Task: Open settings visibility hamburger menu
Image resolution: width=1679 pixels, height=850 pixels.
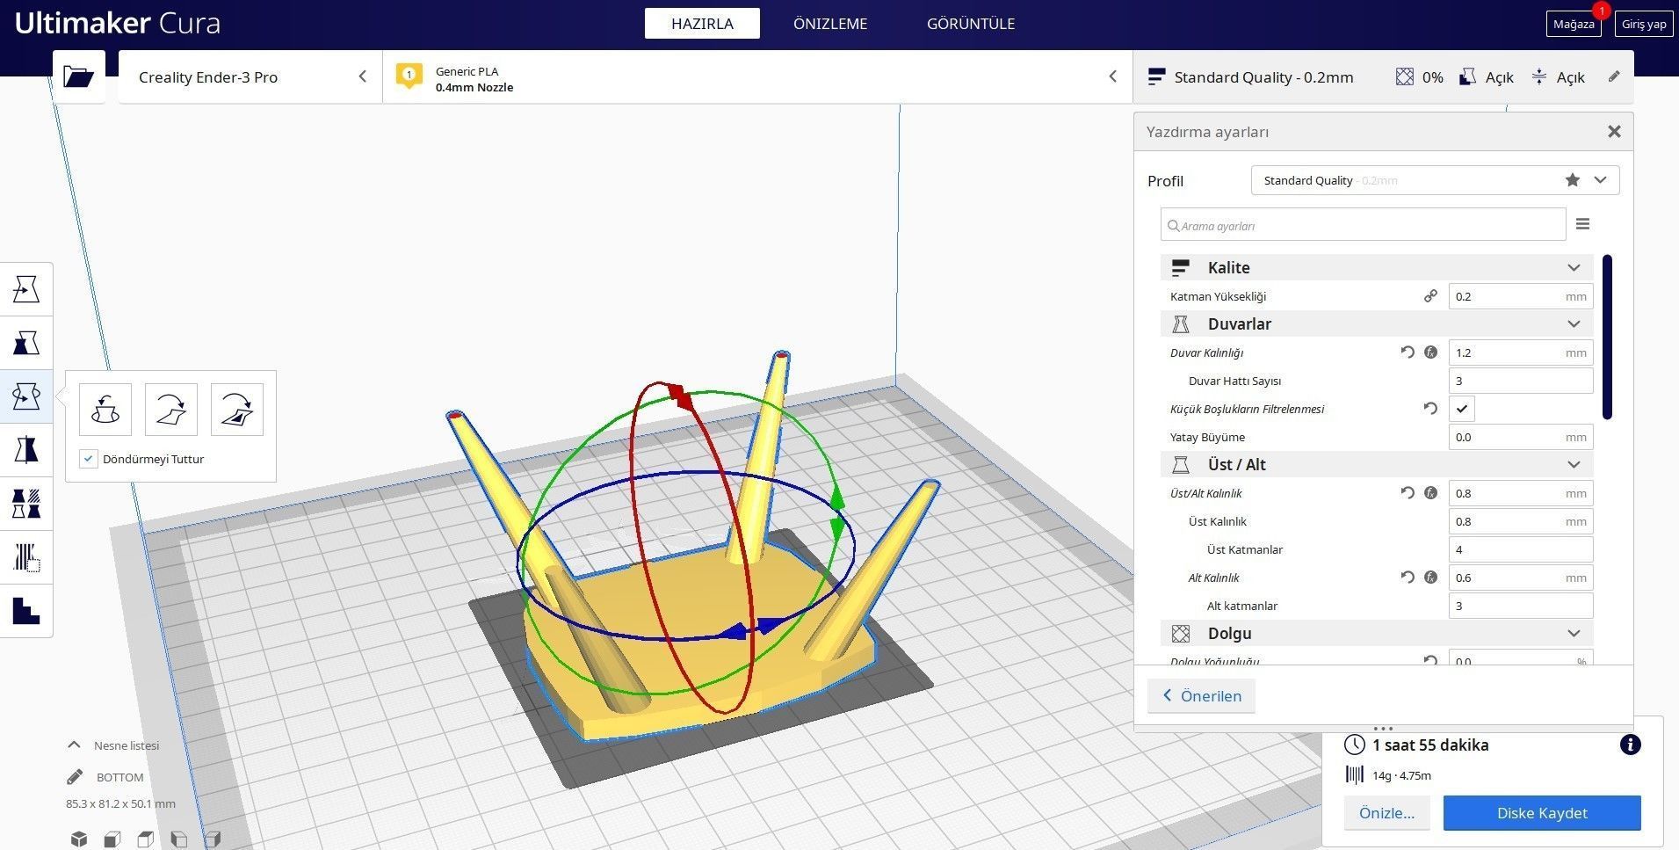Action: [x=1582, y=224]
